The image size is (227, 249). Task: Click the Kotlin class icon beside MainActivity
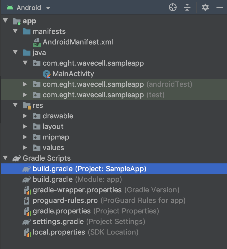[47, 74]
